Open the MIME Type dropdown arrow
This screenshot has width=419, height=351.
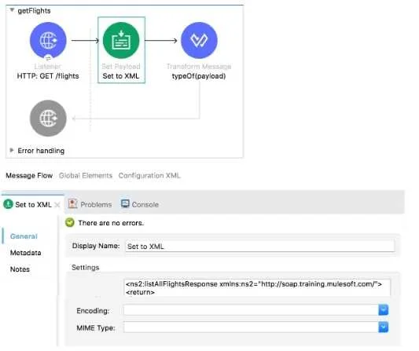coord(384,327)
